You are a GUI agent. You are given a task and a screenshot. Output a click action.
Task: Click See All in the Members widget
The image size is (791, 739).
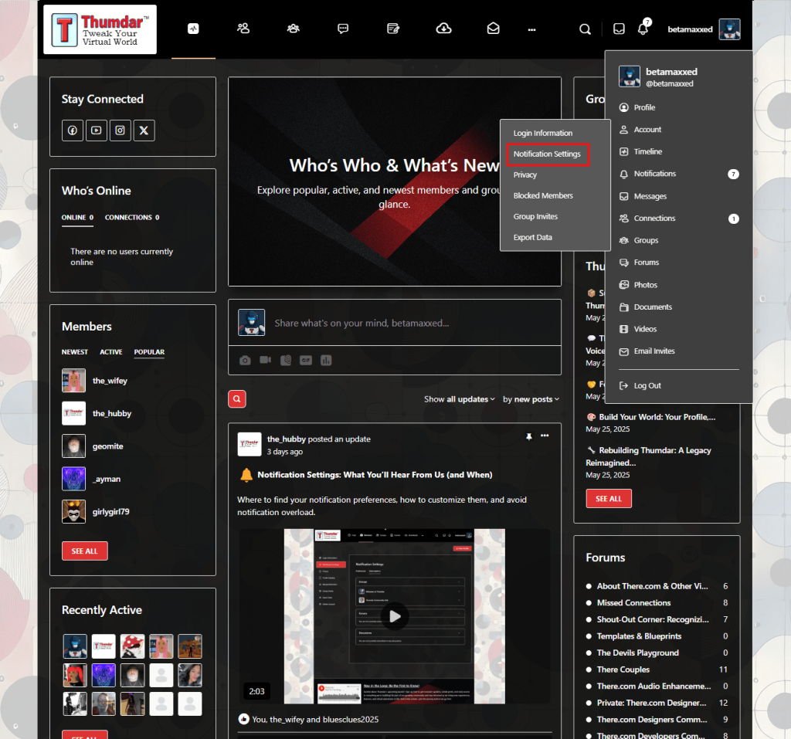(85, 551)
